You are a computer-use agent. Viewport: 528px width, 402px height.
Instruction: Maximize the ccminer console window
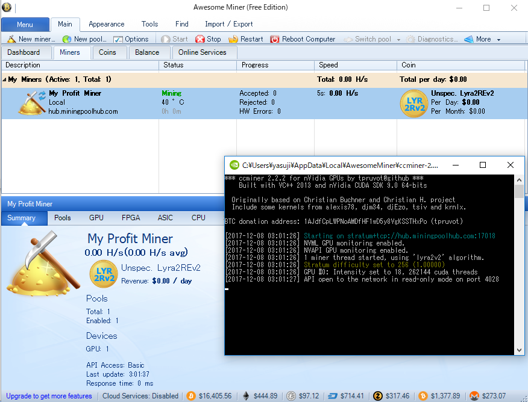[x=483, y=165]
